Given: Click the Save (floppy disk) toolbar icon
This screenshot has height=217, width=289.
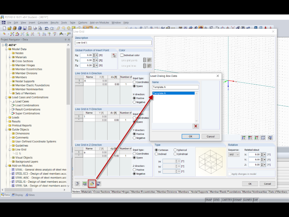Looking at the screenshot, I should tap(25, 28).
